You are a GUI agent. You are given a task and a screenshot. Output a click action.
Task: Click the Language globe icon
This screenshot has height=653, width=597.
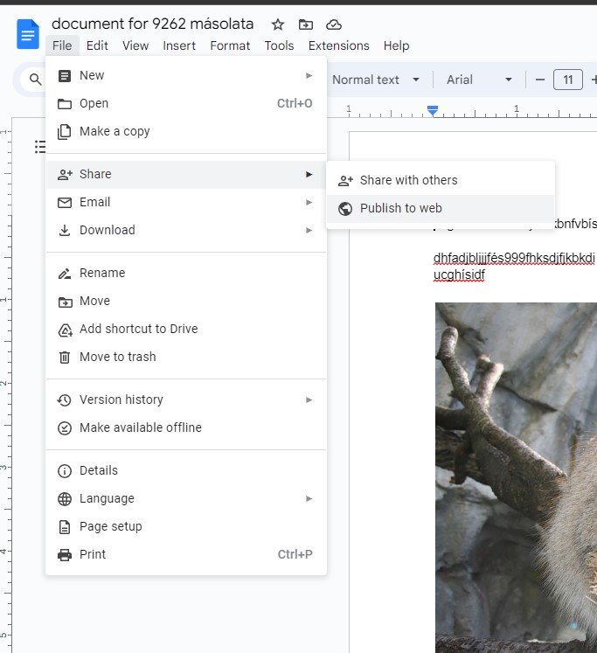(x=65, y=499)
